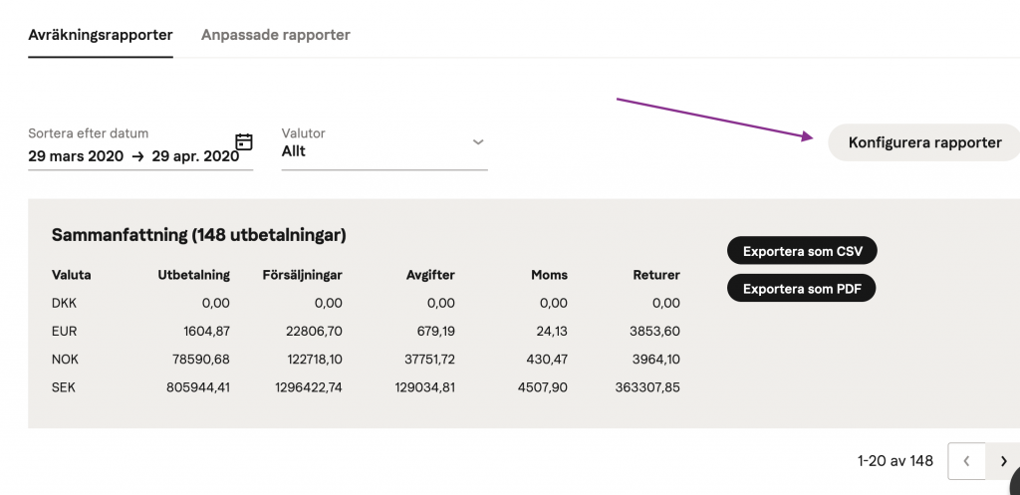Click the Returer column header
1020x495 pixels.
point(656,275)
